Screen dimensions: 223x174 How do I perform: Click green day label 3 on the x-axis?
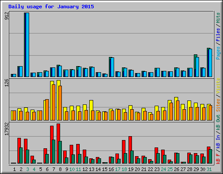[27, 169]
